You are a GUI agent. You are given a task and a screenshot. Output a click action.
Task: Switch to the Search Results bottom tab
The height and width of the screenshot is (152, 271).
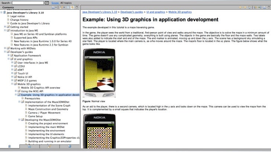pos(50,146)
